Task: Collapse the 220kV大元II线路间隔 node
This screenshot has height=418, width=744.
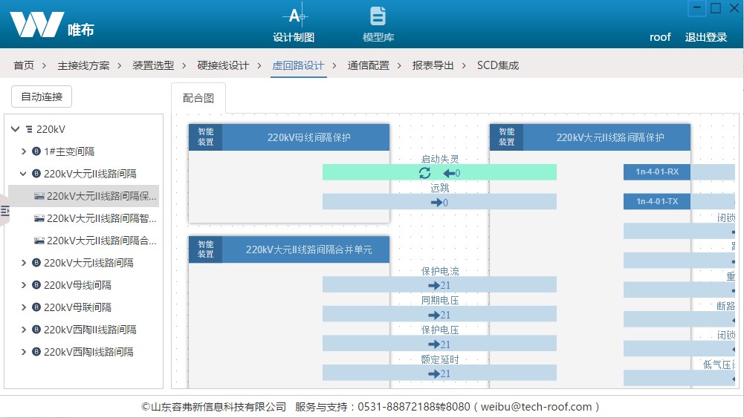Action: coord(24,174)
